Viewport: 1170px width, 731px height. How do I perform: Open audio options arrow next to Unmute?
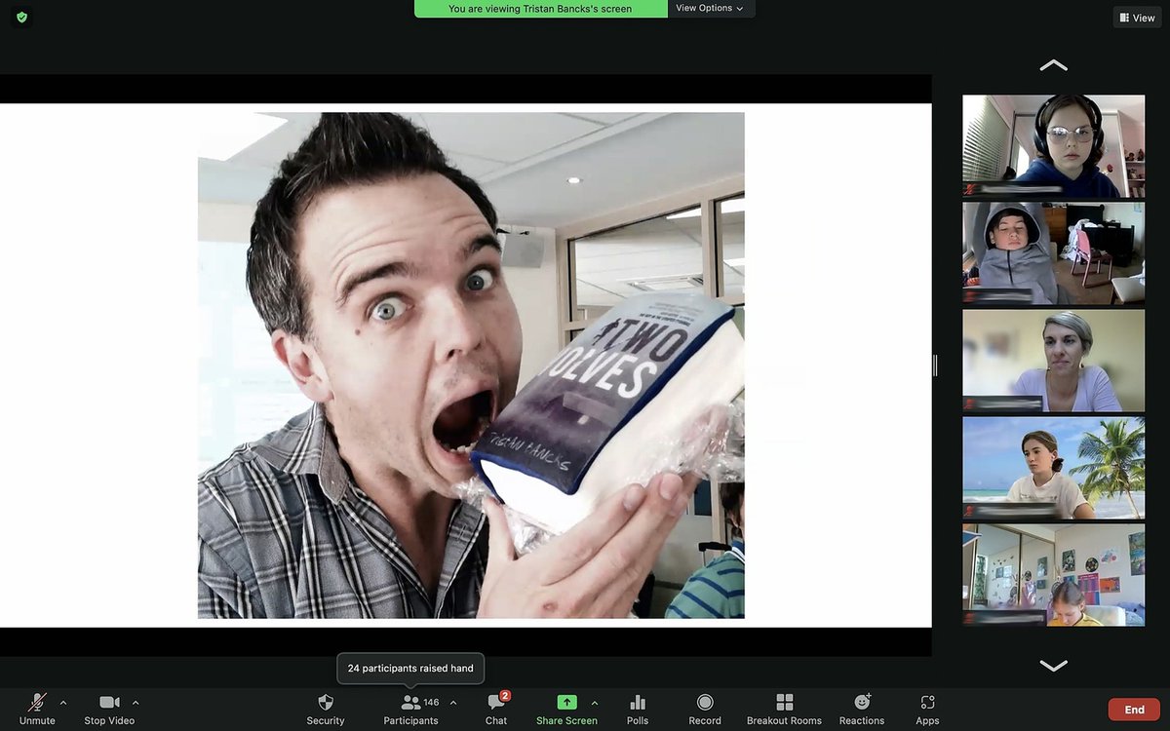[63, 703]
